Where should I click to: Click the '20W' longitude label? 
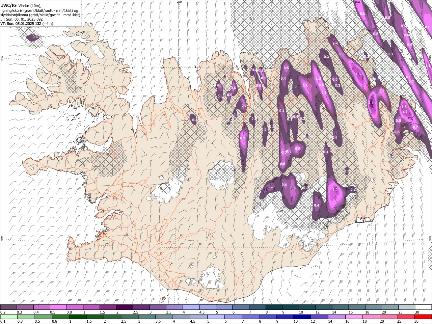tap(180, 2)
